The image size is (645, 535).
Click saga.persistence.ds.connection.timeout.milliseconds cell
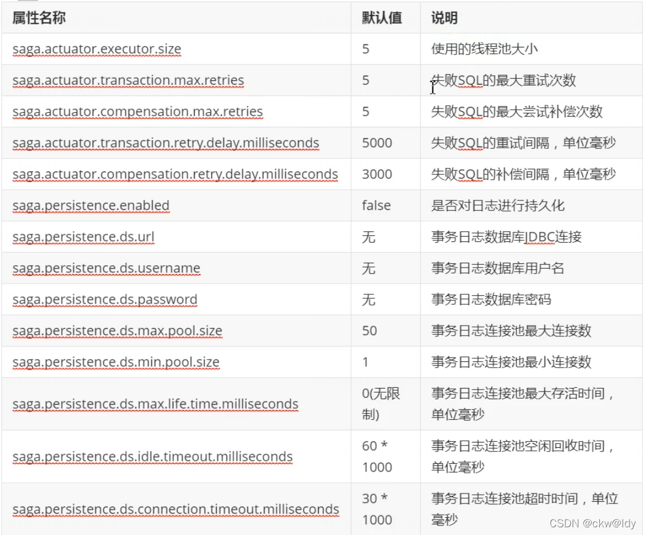[x=176, y=509]
